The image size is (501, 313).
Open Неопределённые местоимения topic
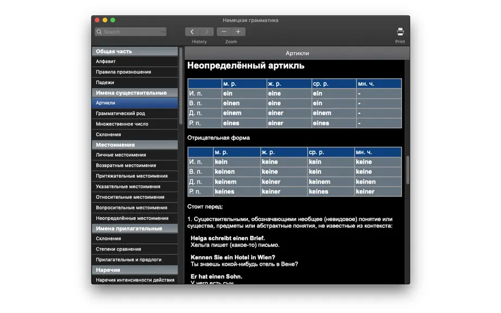[x=135, y=218]
